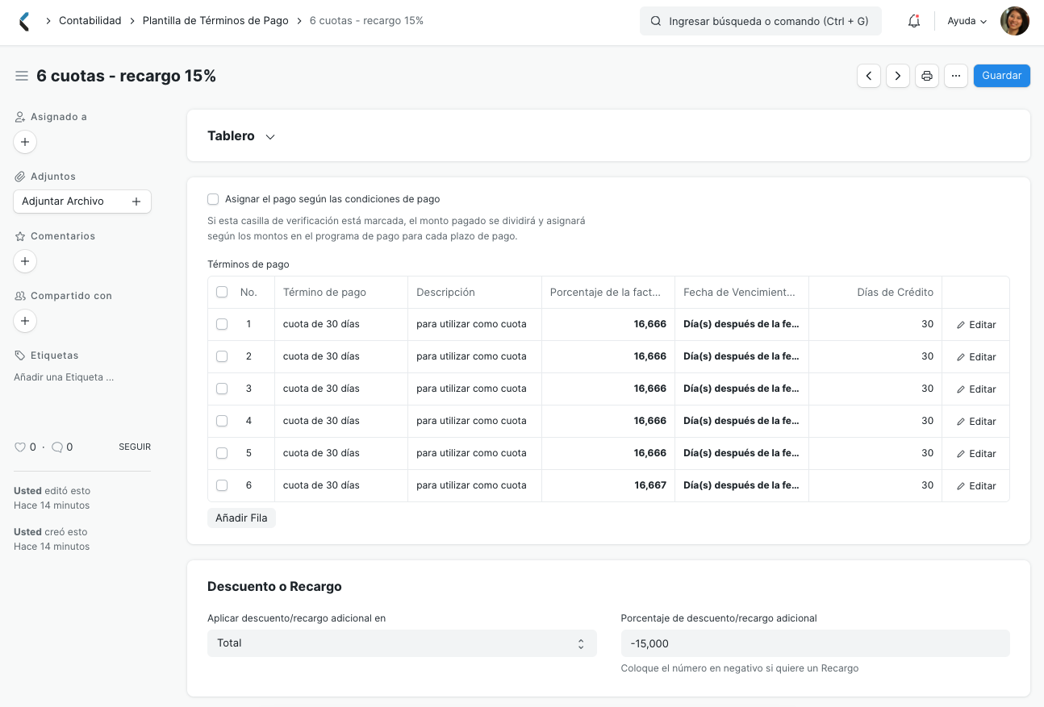Screen dimensions: 1044x707
Task: Click Adjuntar Archivo button
Action: point(82,202)
